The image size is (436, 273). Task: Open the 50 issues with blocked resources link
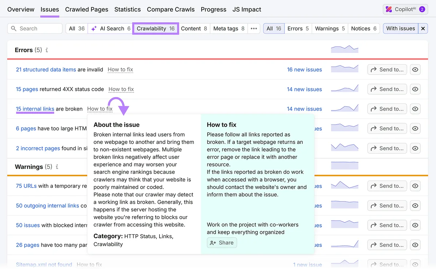pyautogui.click(x=28, y=225)
